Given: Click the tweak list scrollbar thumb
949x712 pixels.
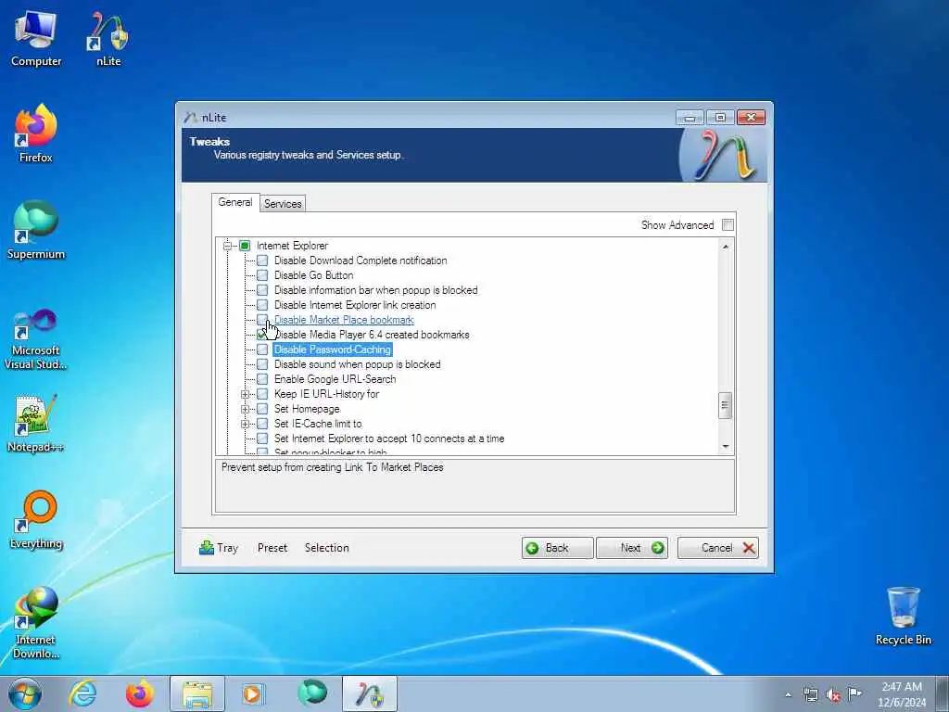Looking at the screenshot, I should point(725,406).
